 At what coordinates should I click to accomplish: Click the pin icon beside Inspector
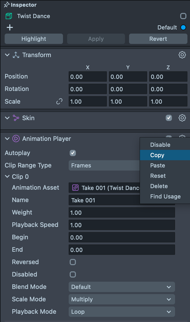(6, 5)
